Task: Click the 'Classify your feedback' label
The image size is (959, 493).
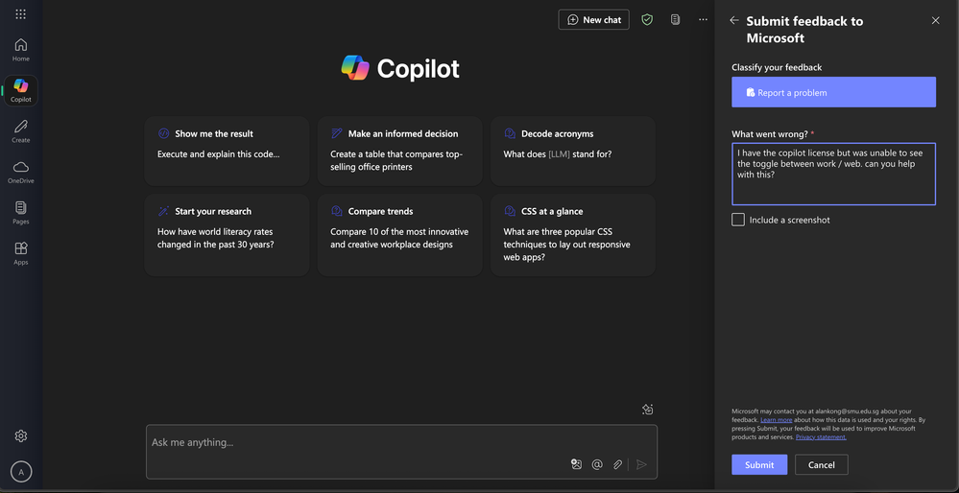Action: [777, 67]
